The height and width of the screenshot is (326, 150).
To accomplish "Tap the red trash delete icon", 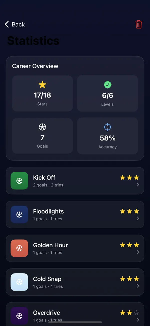I will pos(139,24).
